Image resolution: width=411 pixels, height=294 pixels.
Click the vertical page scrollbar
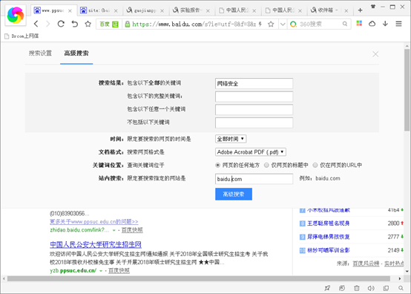(x=407, y=89)
